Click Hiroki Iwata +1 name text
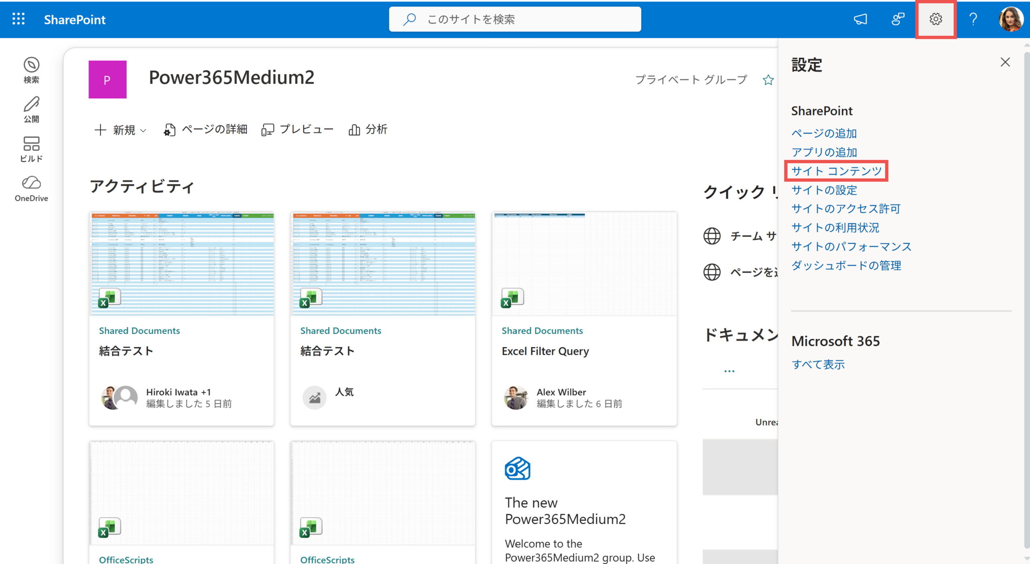The width and height of the screenshot is (1030, 564). [178, 392]
